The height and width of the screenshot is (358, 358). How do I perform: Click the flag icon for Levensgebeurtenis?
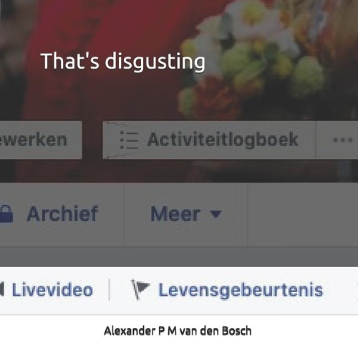tap(140, 289)
